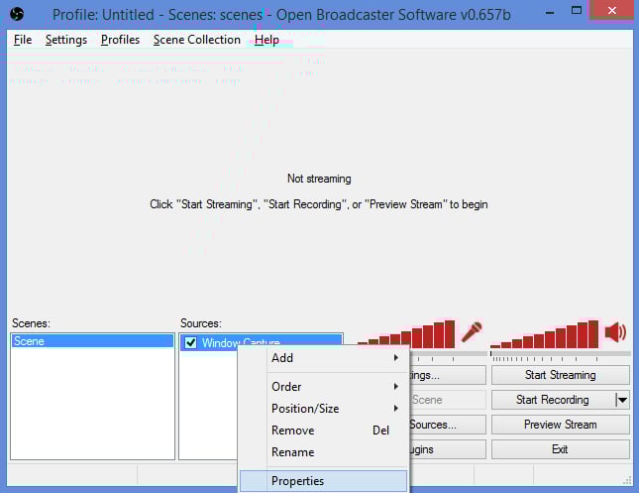Click the Plugins button
The width and height of the screenshot is (639, 493).
tap(448, 449)
